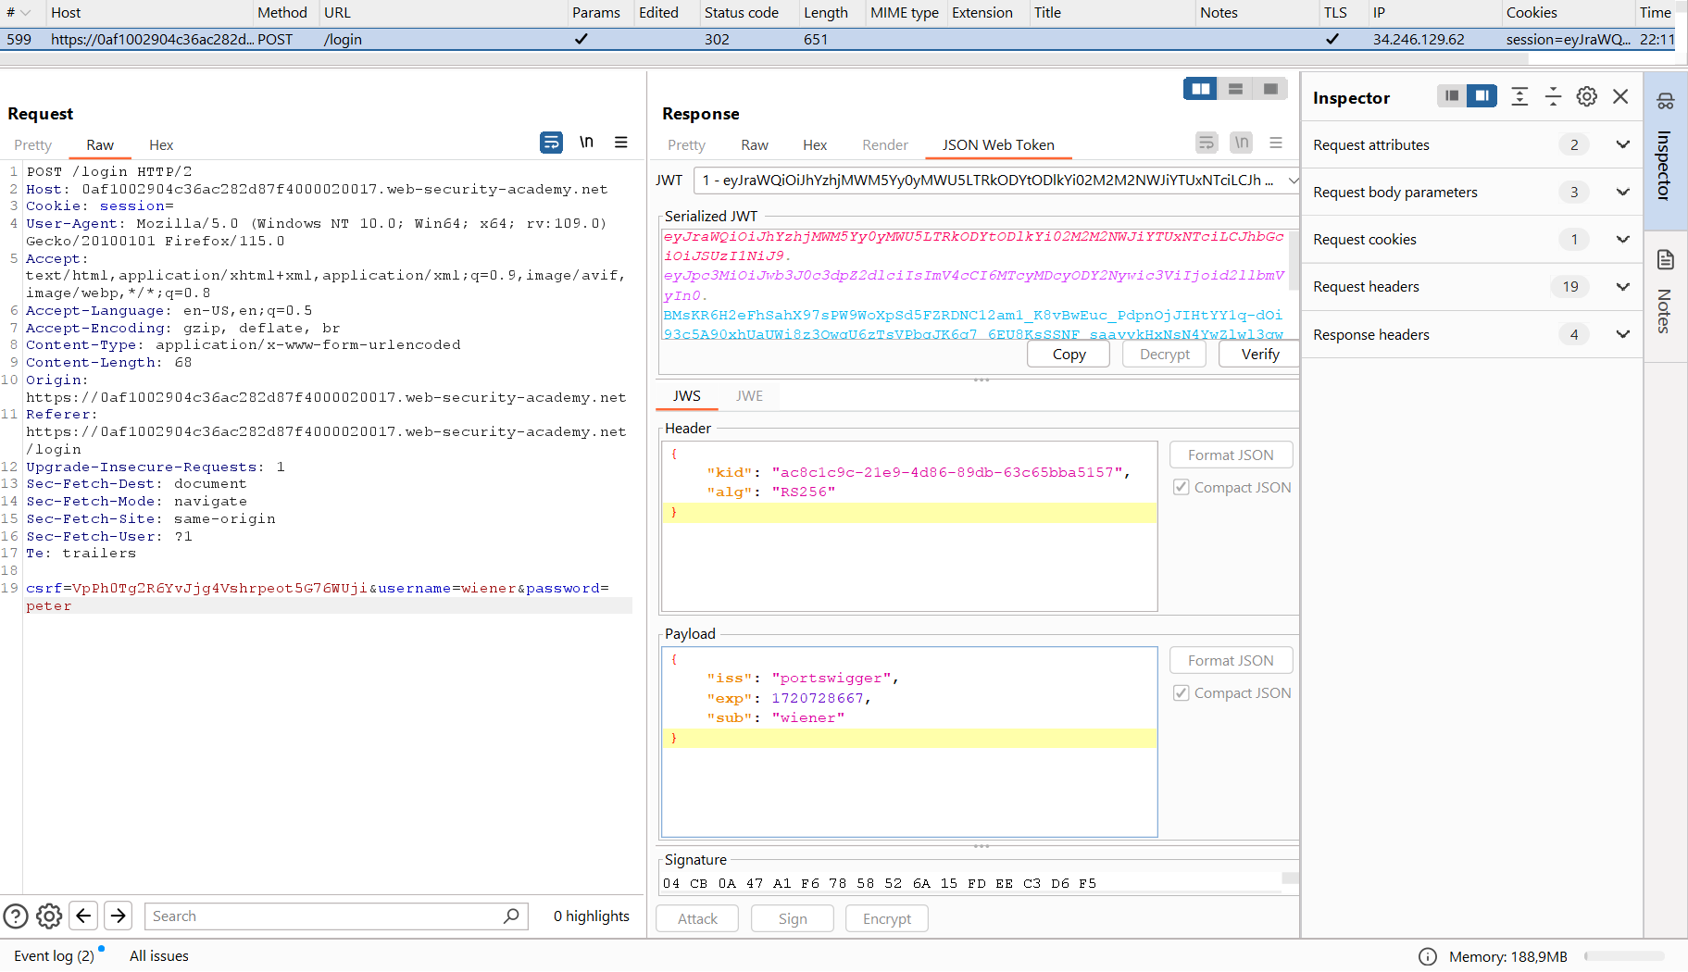Click Format JSON for Header
Viewport: 1688px width, 972px height.
point(1231,455)
